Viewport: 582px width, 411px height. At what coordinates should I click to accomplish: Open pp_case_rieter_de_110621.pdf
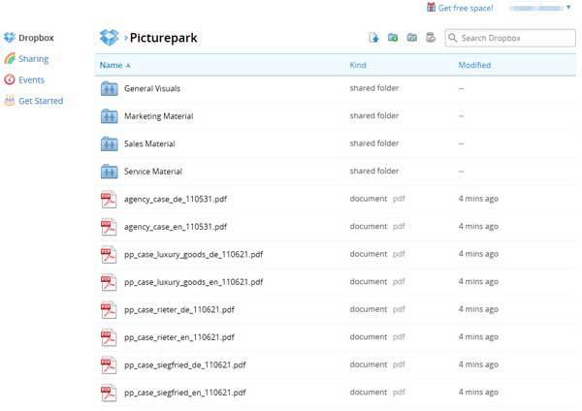tap(179, 310)
